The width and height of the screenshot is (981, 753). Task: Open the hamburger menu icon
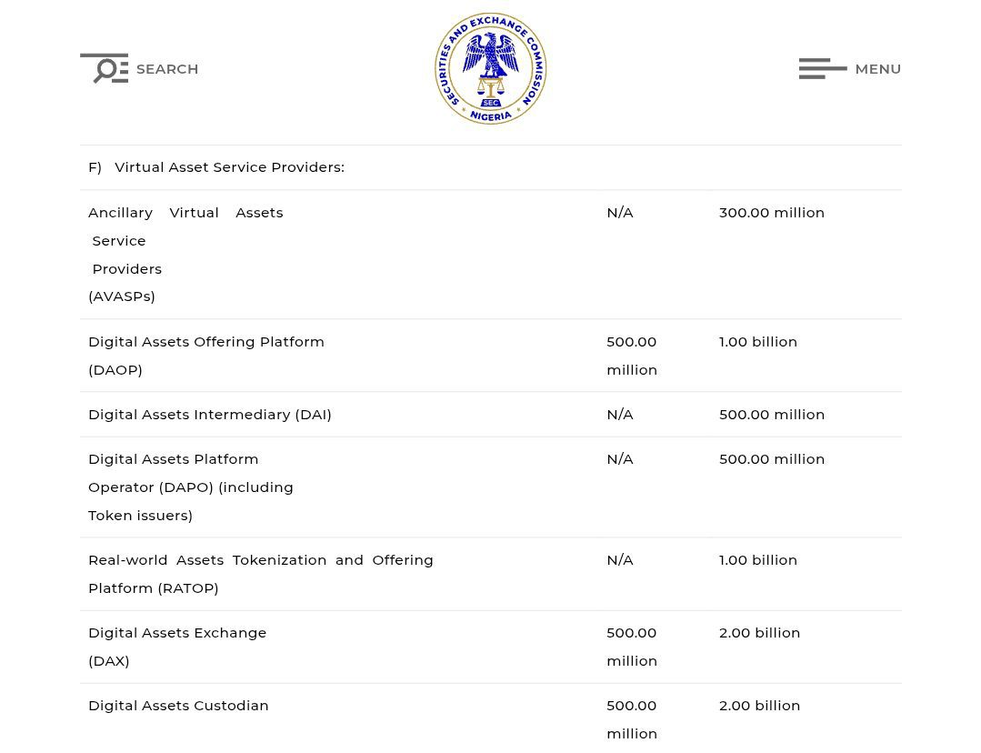pos(823,68)
